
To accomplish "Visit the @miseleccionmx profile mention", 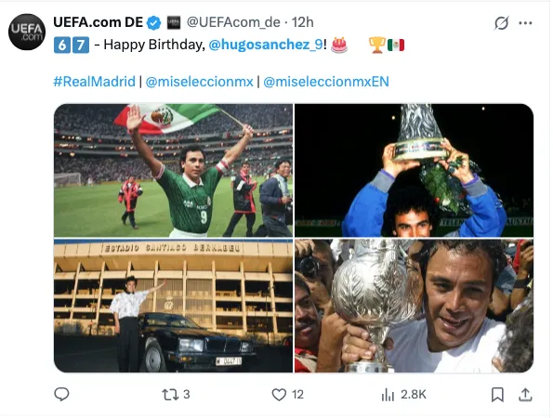I will [x=199, y=82].
